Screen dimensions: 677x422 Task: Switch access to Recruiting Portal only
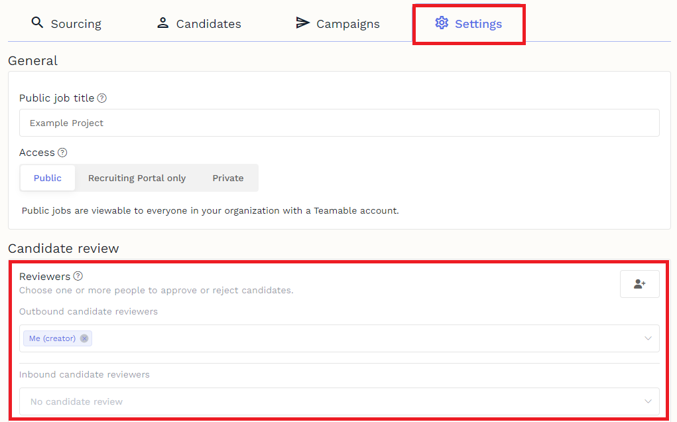coord(137,177)
